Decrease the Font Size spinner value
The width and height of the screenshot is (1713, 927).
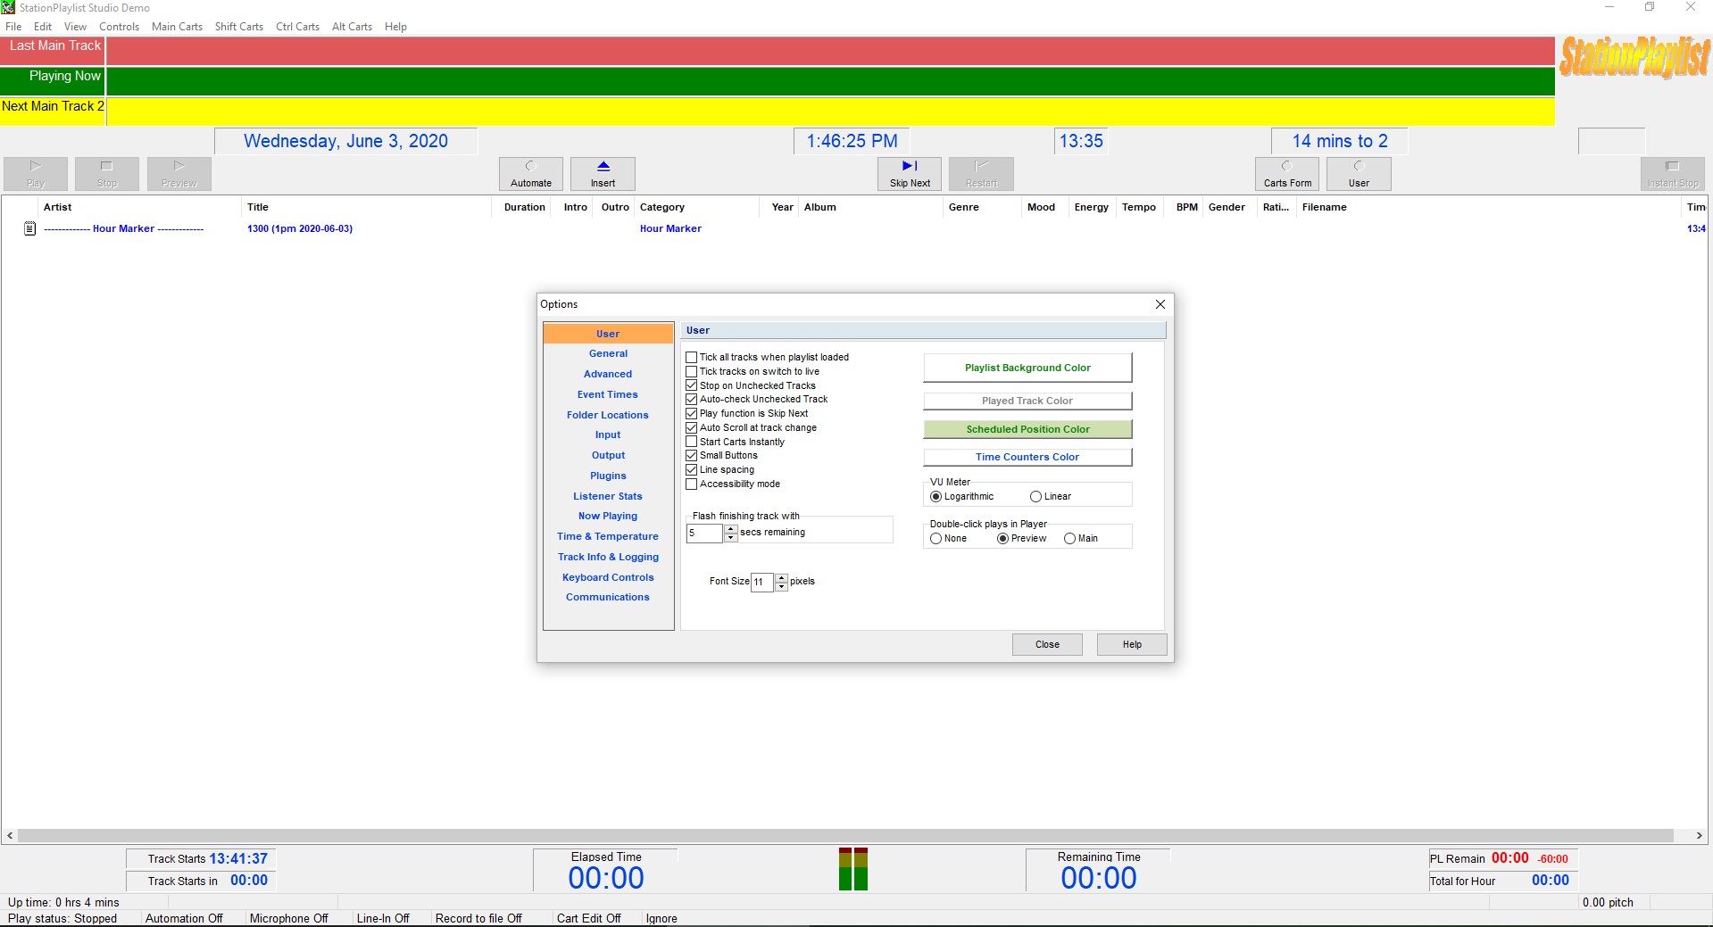click(x=782, y=587)
